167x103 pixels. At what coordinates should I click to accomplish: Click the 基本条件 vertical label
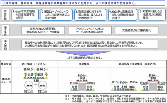click(6, 30)
